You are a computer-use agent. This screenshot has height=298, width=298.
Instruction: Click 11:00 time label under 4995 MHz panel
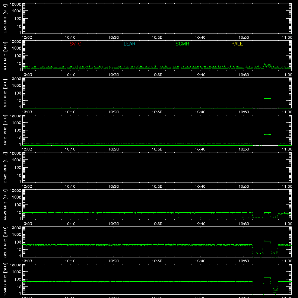point(287,224)
